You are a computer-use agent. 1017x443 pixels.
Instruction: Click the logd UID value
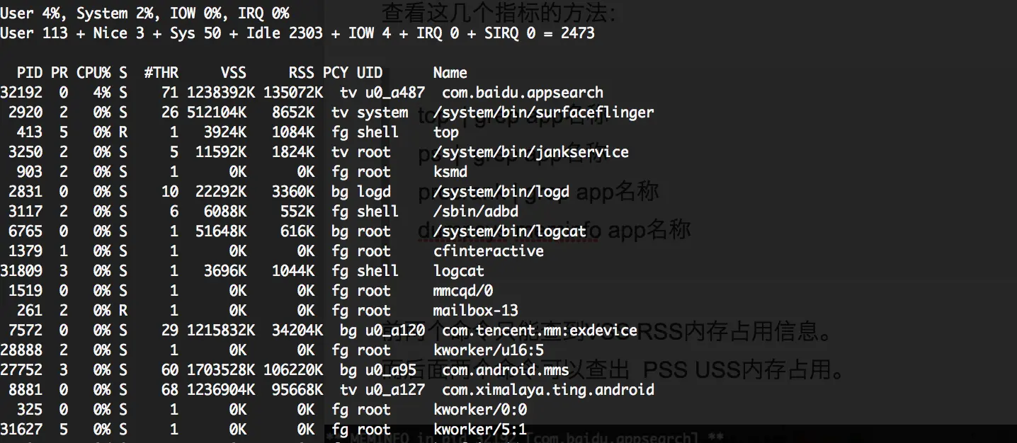click(374, 192)
